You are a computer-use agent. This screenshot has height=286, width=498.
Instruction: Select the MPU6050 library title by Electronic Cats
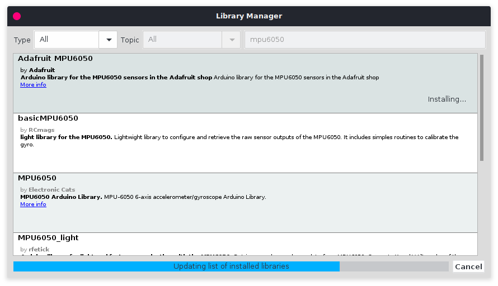[x=37, y=178]
